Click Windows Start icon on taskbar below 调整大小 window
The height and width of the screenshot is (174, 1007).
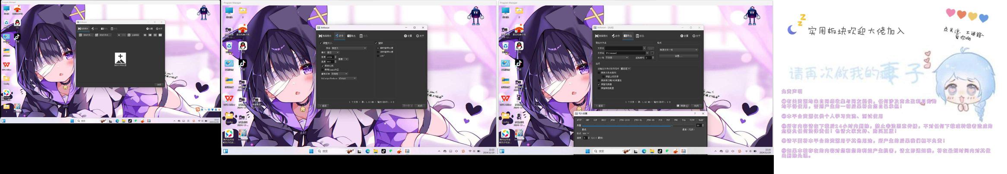tap(311, 151)
